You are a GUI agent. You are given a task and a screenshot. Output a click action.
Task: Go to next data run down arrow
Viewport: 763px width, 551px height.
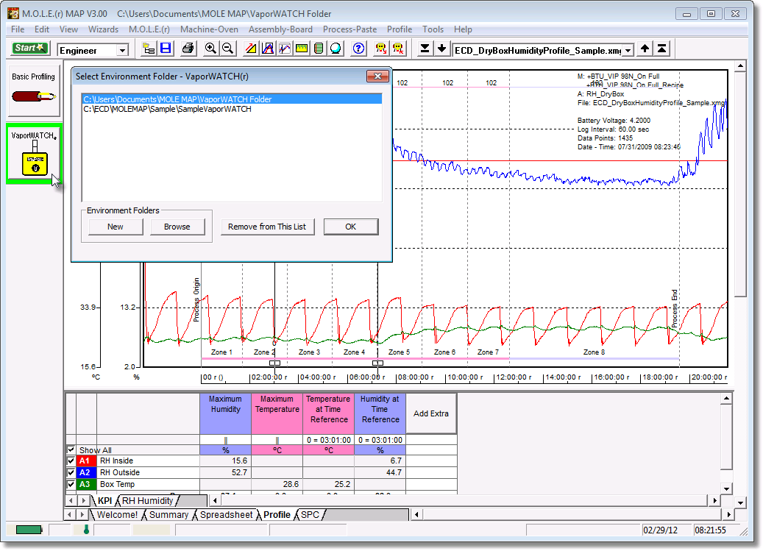[x=442, y=49]
